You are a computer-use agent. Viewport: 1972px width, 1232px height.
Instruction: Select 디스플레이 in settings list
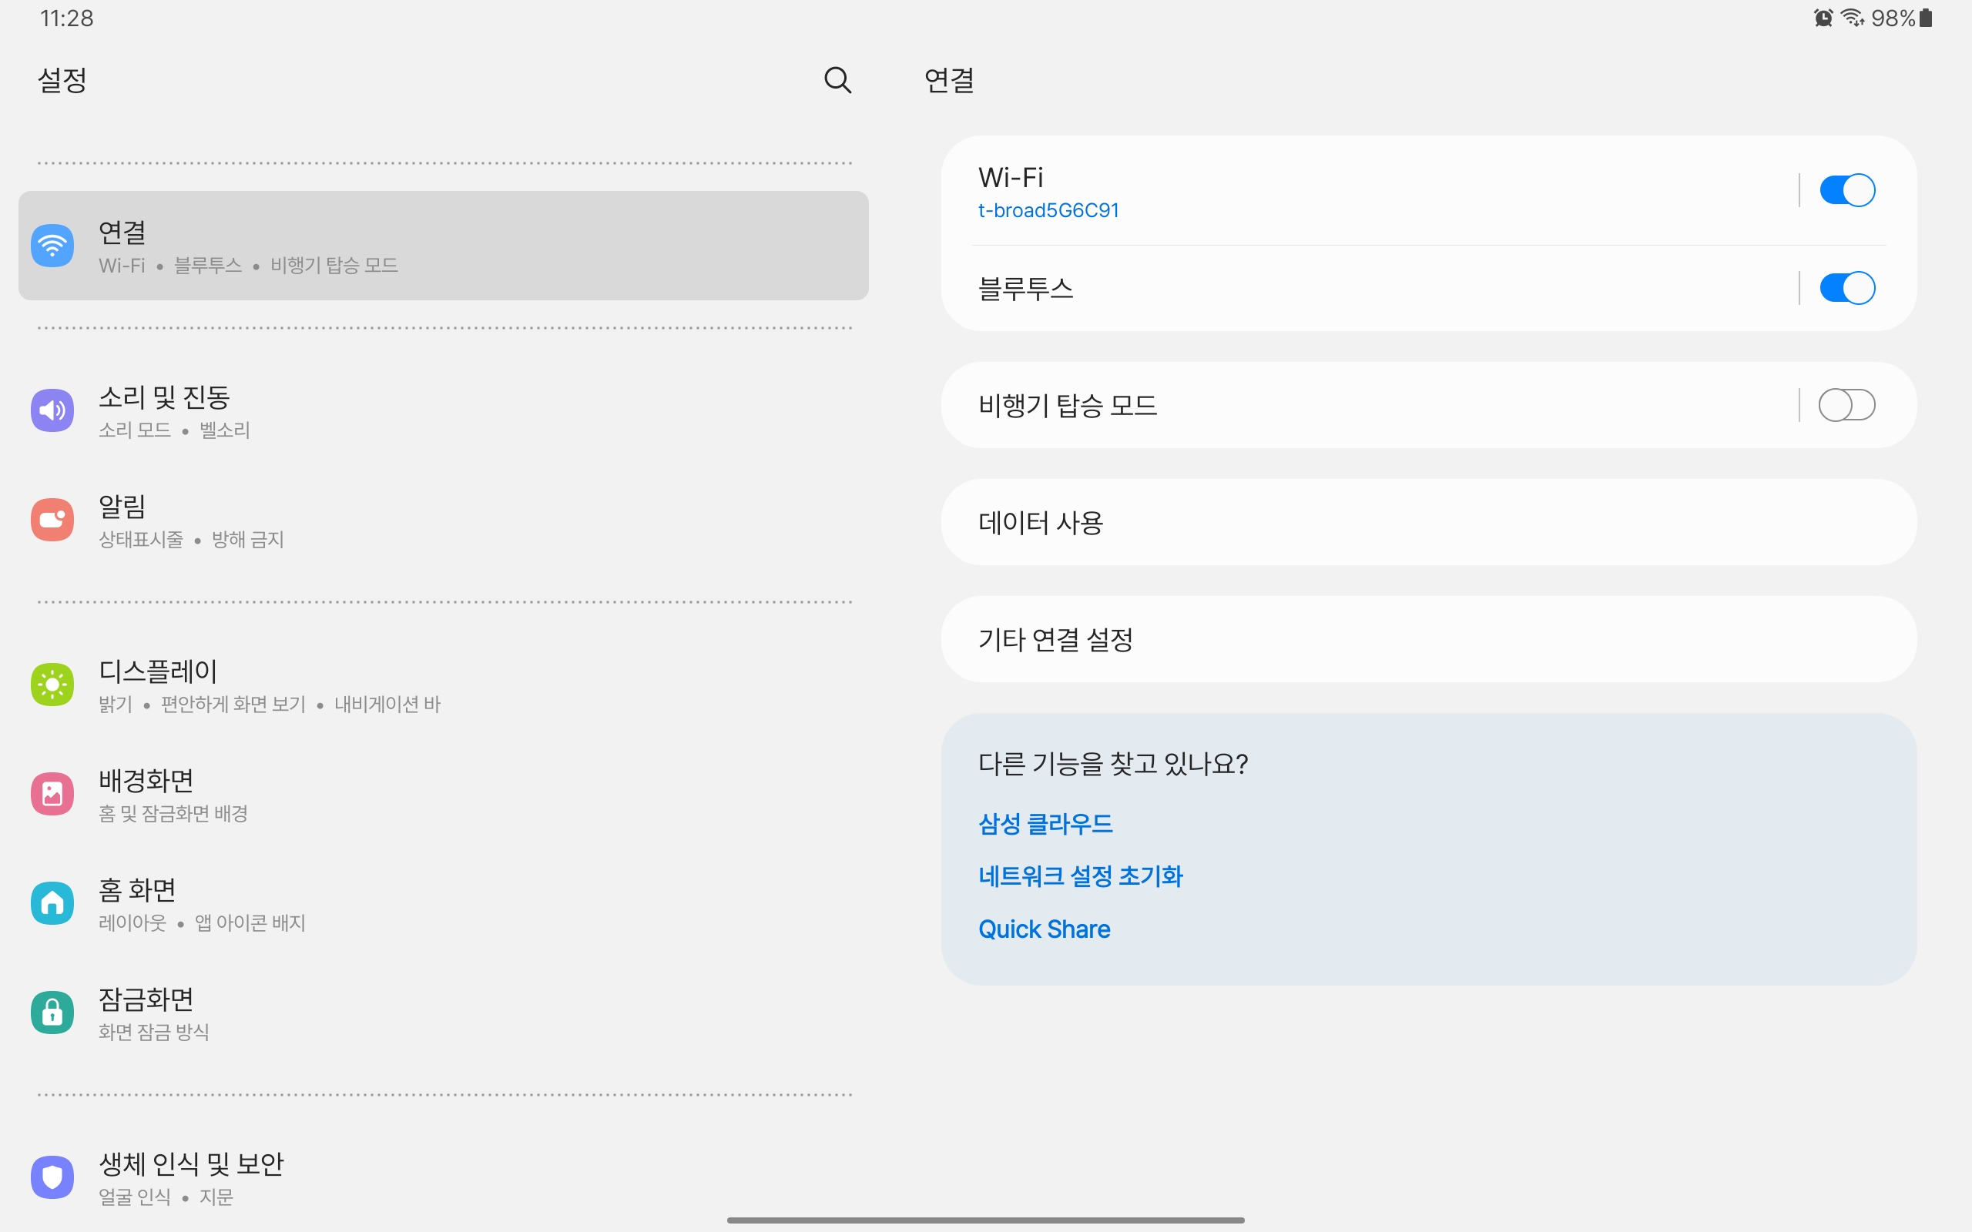tap(157, 671)
